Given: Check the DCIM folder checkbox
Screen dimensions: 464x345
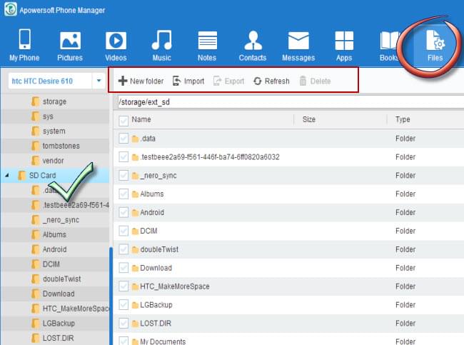Looking at the screenshot, I should 123,231.
